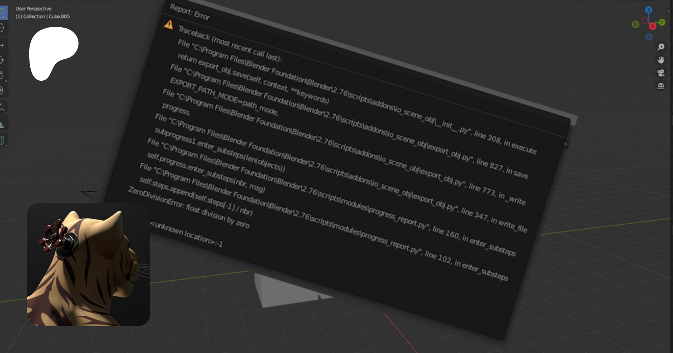
Task: Click the blue Z axis gizmo ball
Action: pos(649,10)
